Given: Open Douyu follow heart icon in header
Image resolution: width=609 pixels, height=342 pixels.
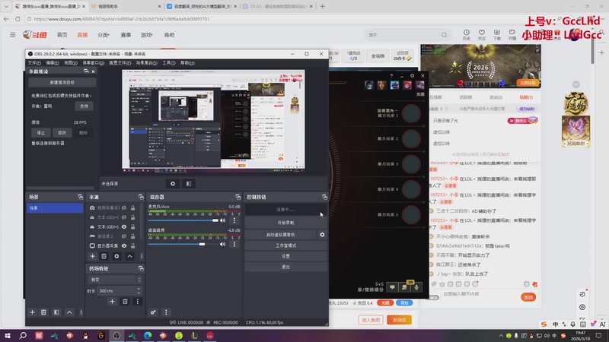Looking at the screenshot, I should [482, 34].
